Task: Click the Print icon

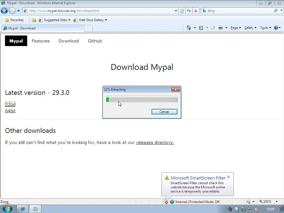Action: click(x=220, y=28)
